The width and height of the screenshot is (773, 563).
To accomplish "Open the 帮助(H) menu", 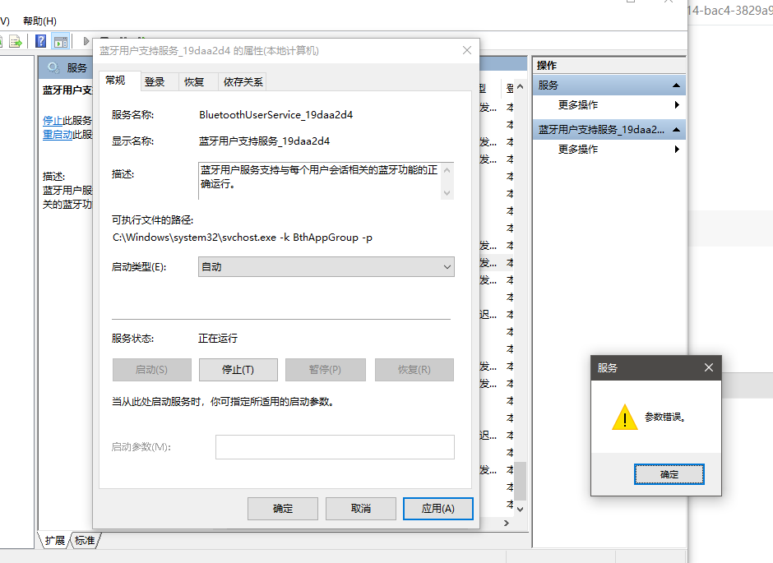I will [40, 21].
